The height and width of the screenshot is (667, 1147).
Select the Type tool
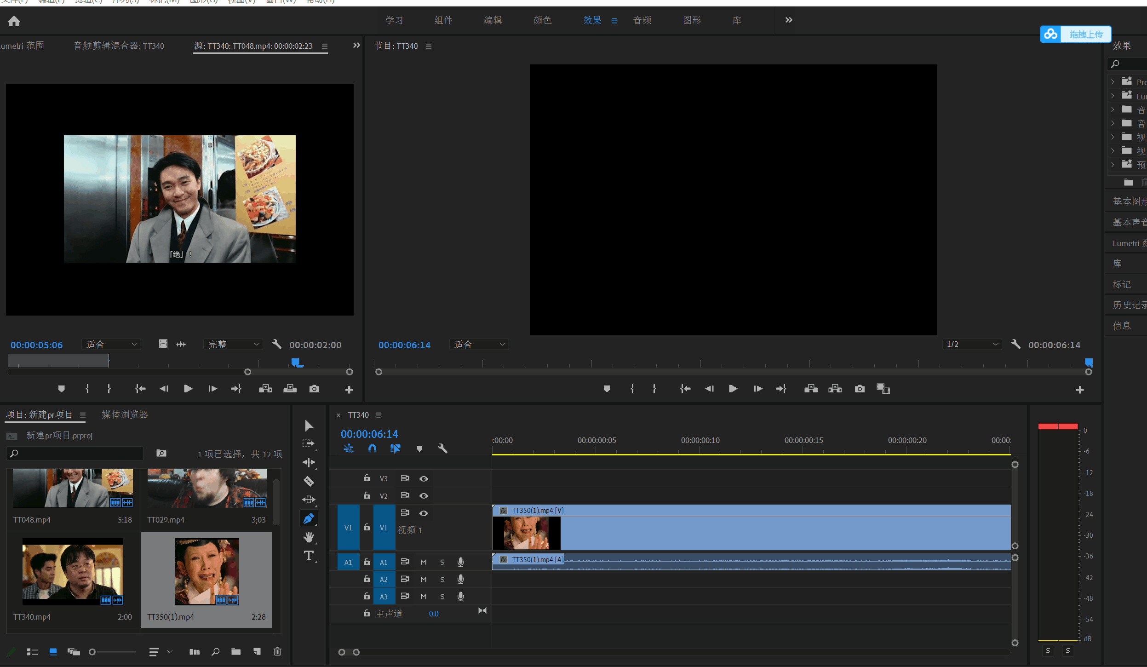[309, 556]
